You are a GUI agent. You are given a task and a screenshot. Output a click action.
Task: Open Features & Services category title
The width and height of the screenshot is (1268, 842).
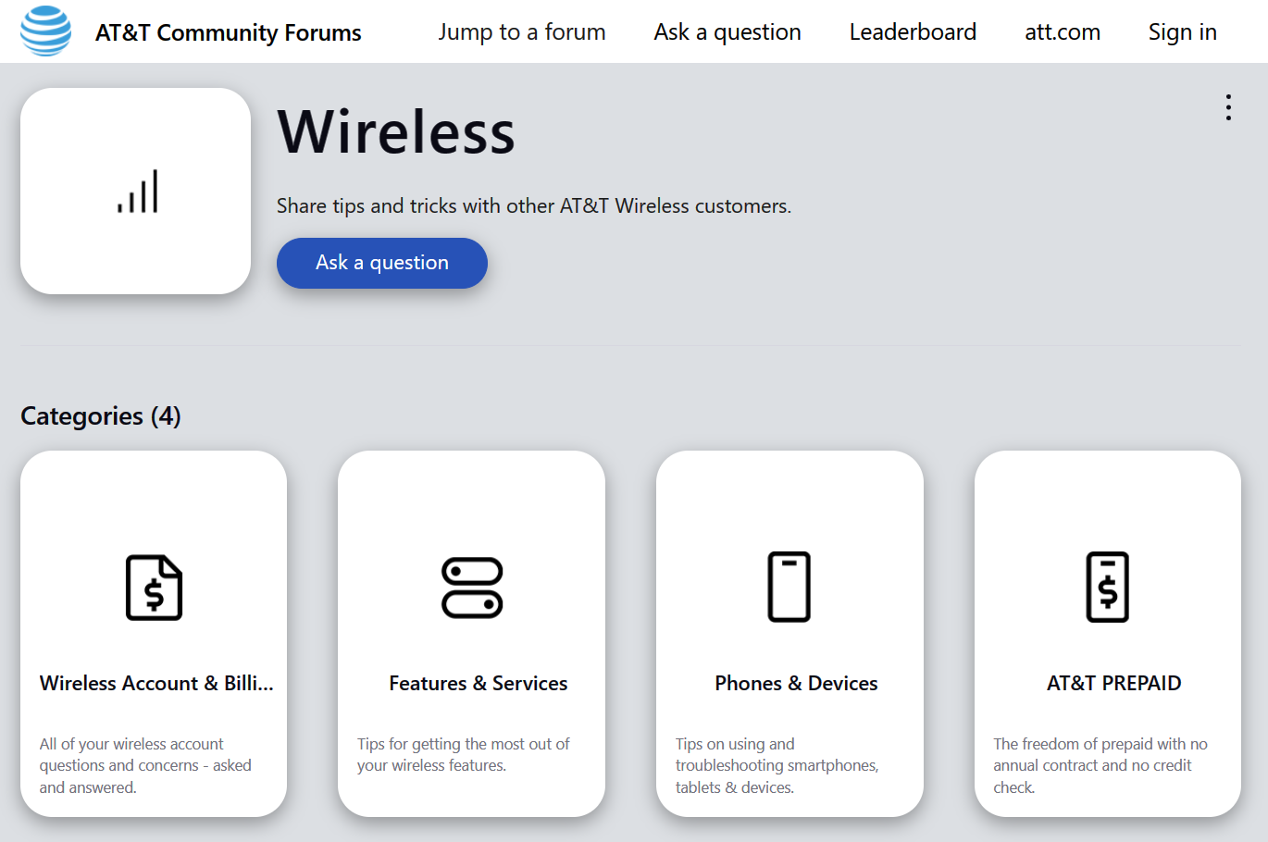(479, 683)
